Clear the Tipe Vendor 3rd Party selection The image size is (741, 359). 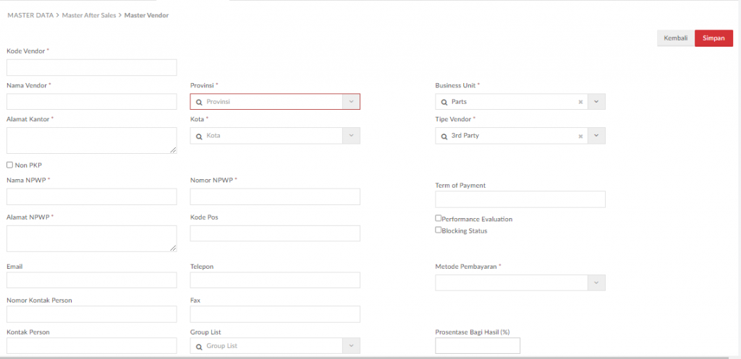click(x=580, y=136)
